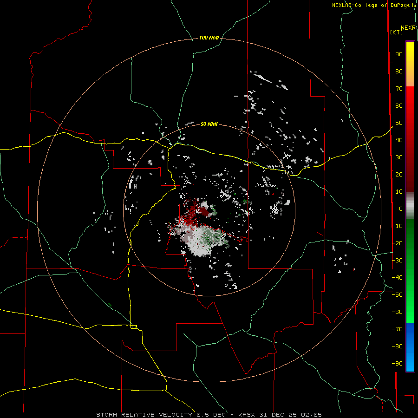This screenshot has height=418, width=418.
Task: Click the gray zero-velocity segment of the color bar
Action: pyautogui.click(x=410, y=206)
